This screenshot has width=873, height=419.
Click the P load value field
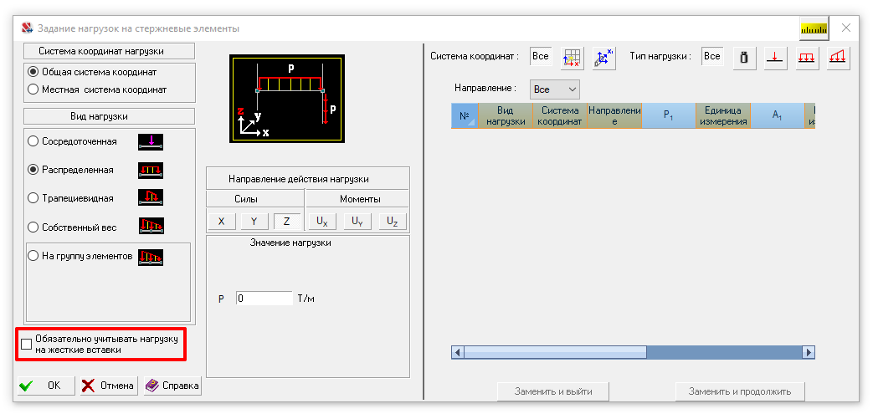264,299
